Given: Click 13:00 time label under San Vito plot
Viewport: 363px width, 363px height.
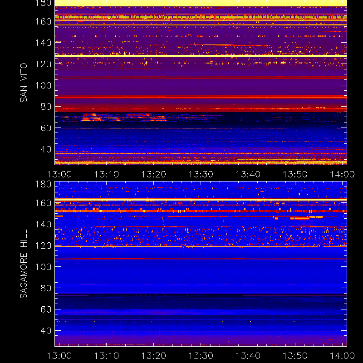Looking at the screenshot, I should [59, 174].
